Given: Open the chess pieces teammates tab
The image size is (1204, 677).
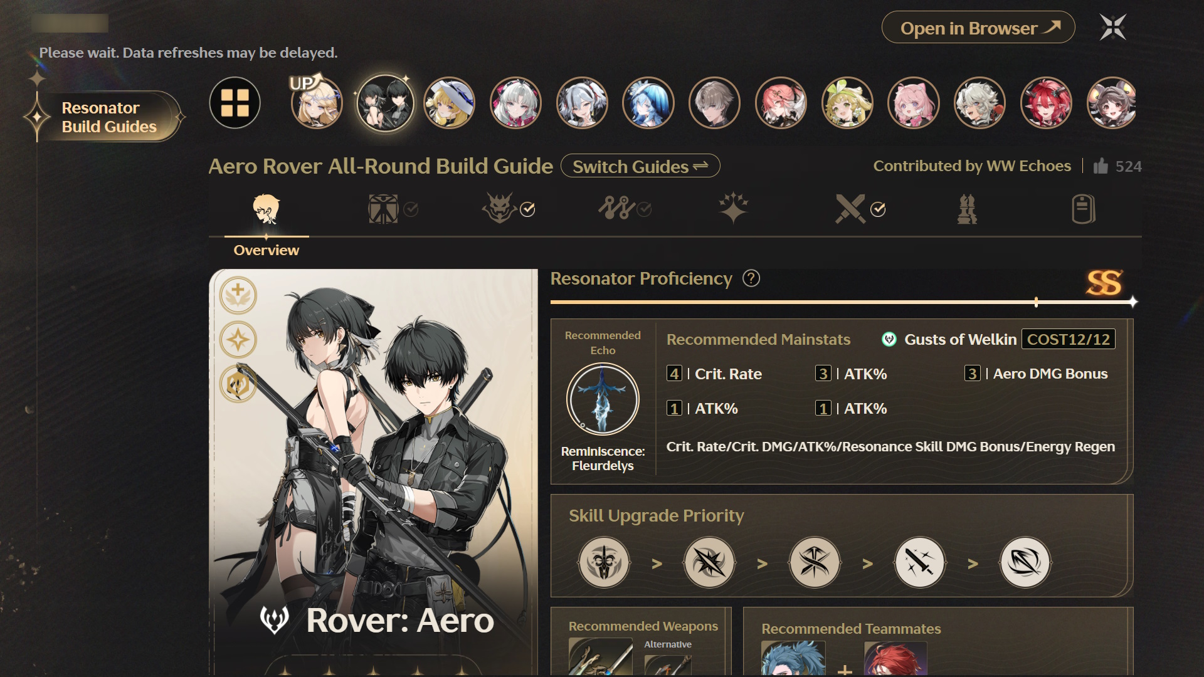Looking at the screenshot, I should 967,209.
